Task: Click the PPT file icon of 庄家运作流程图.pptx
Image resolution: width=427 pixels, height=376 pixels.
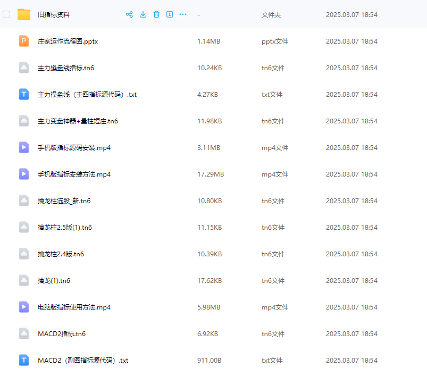Action: point(23,41)
